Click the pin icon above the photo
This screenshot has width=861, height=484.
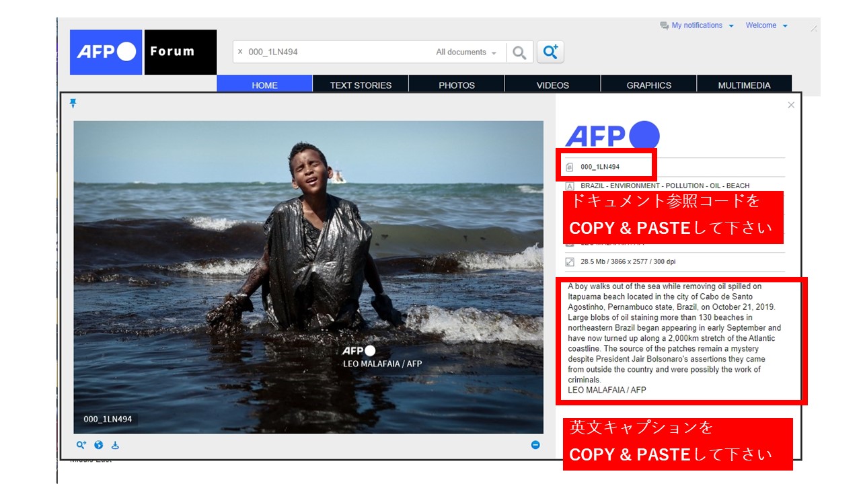coord(73,103)
